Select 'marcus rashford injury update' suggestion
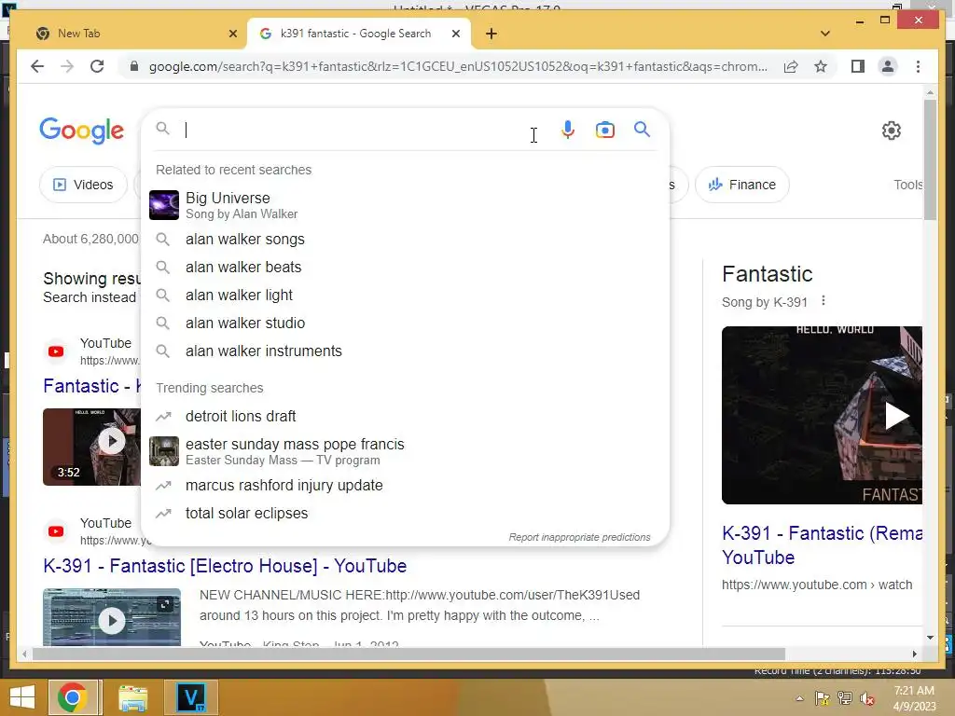This screenshot has width=955, height=716. point(405,485)
